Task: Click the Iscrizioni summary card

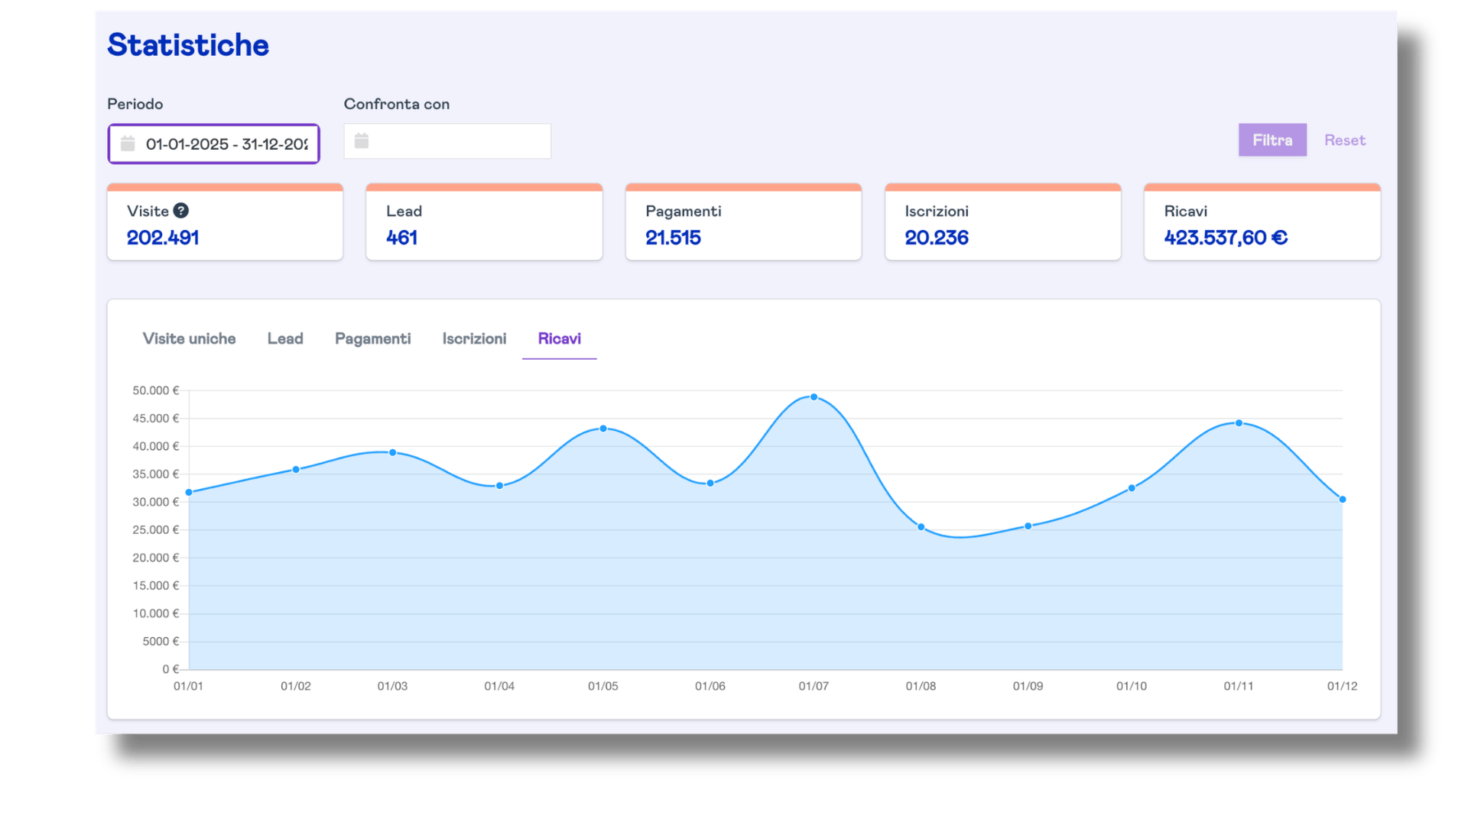Action: pyautogui.click(x=1002, y=225)
